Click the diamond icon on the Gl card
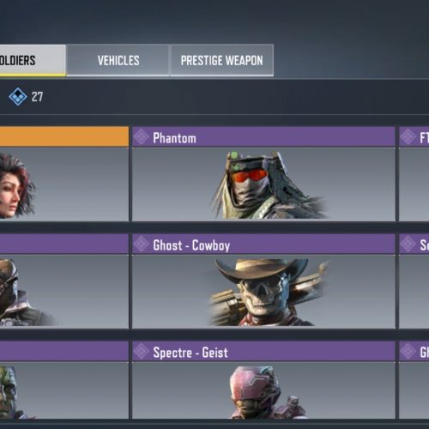 click(x=408, y=351)
